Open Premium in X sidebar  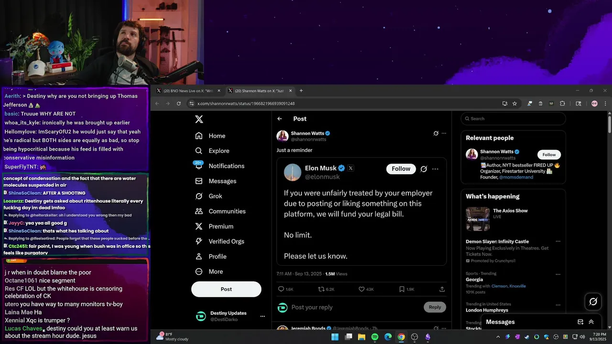coord(214,226)
